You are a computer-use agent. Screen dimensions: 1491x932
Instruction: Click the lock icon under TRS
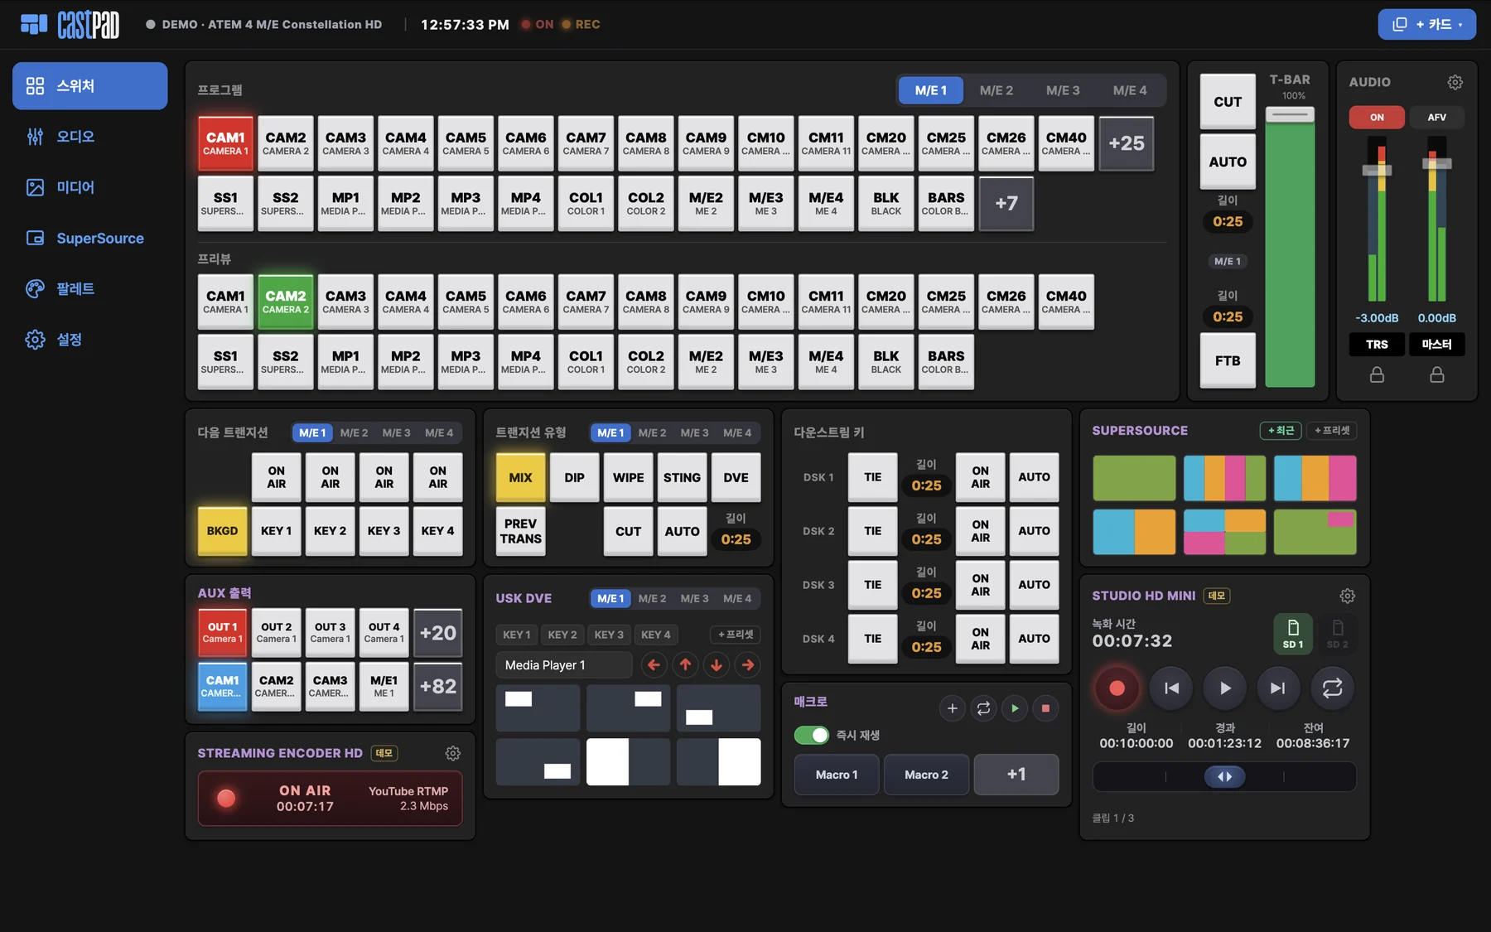coord(1377,375)
